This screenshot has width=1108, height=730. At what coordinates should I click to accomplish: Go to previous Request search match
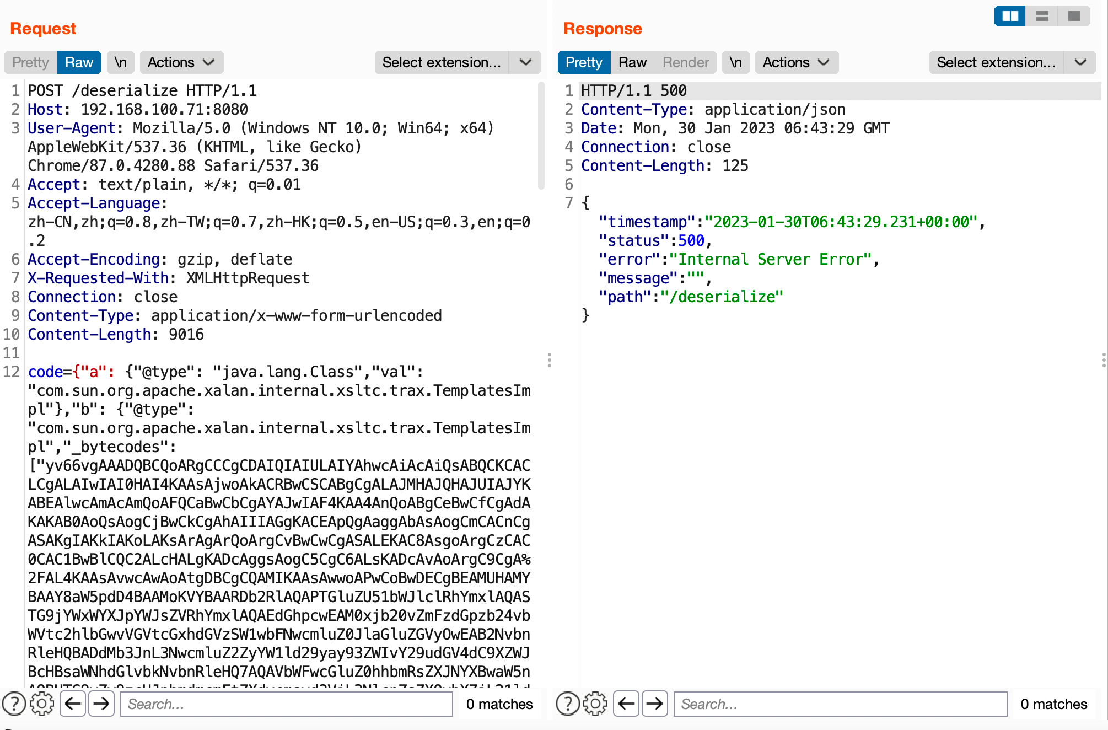(x=73, y=704)
